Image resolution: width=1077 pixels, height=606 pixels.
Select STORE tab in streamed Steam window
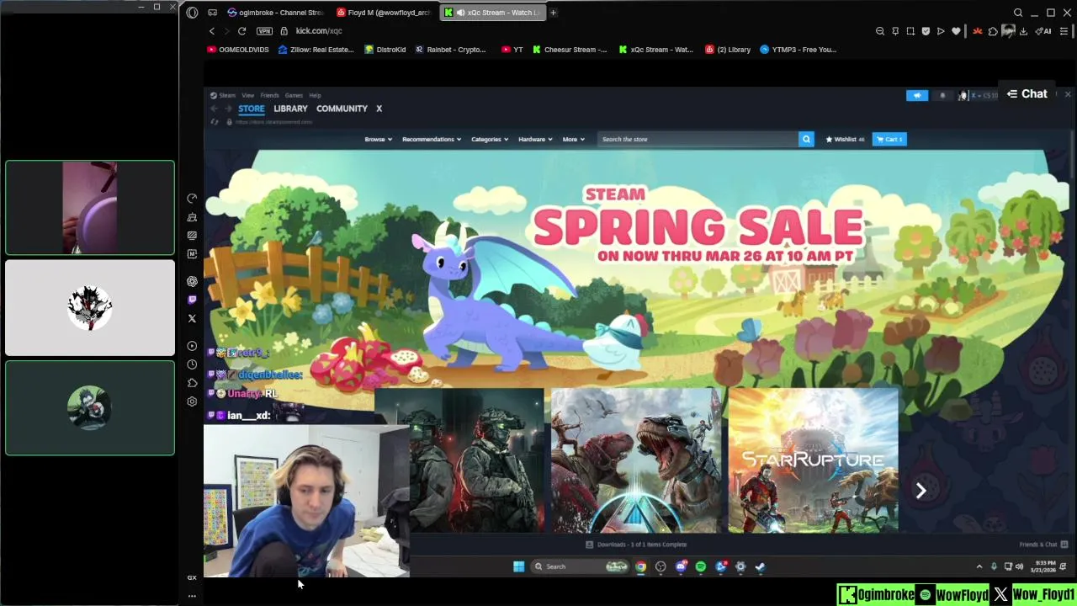tap(251, 109)
